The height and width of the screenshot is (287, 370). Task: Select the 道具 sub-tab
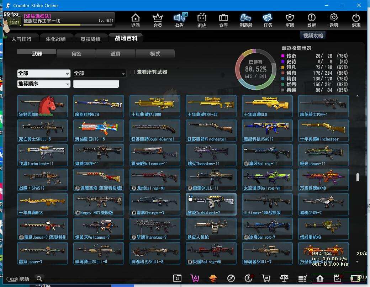115,54
